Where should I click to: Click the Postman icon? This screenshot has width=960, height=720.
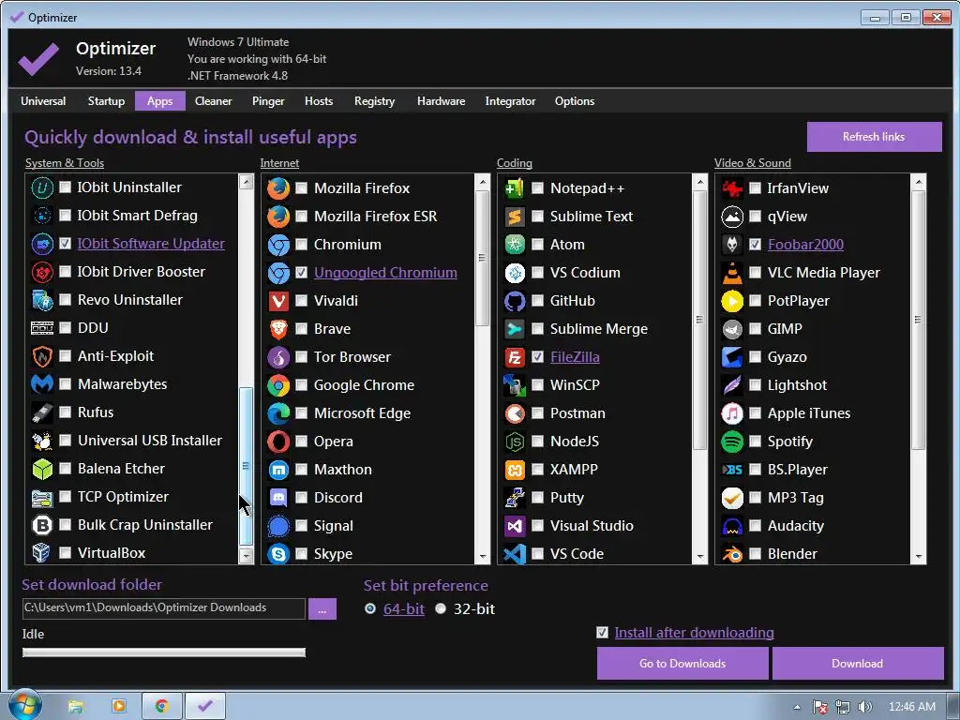[515, 413]
